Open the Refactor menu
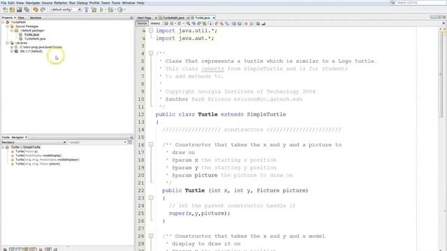The height and width of the screenshot is (251, 447). 61,3
